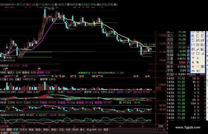This screenshot has height=134, width=208.
Task: Click the filled screen icon in drawing palette
Action: [202, 67]
